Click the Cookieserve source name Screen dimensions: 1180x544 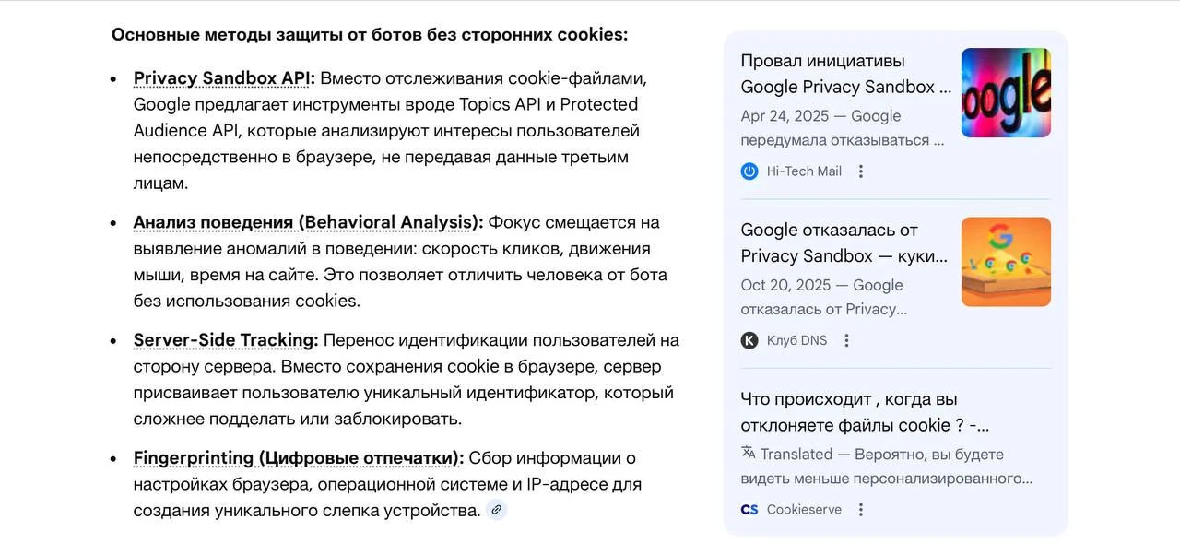tap(804, 510)
